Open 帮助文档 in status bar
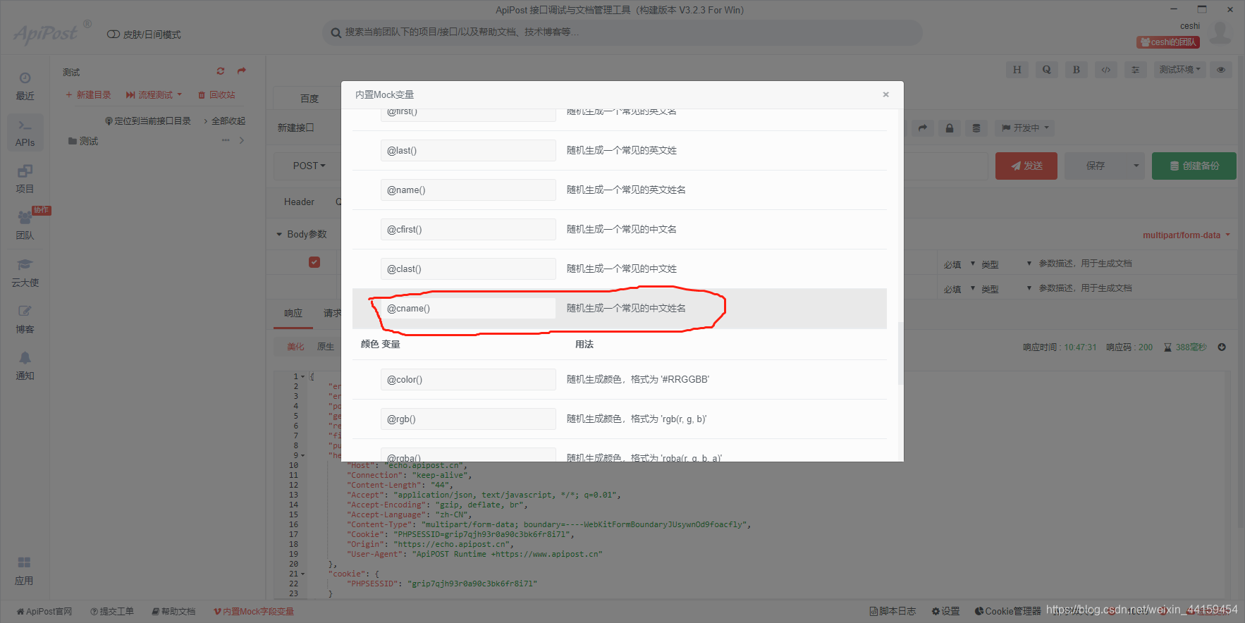The height and width of the screenshot is (623, 1245). pos(173,612)
